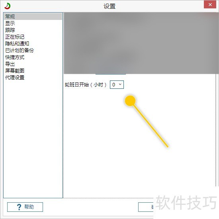This screenshot has height=219, width=219.
Task: Click the yellow round pointer marker
Action: 130,101
